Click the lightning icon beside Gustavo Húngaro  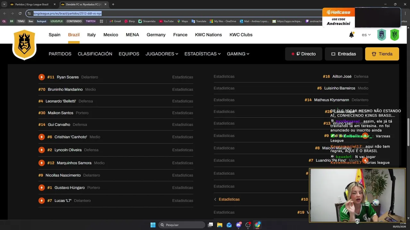pos(41,188)
